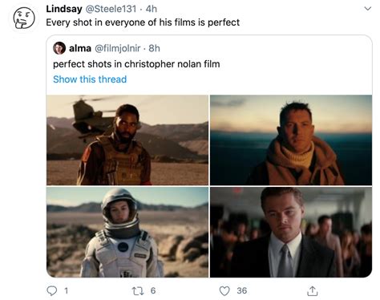Open the 8h quoted tweet timestamp
Screen dimensions: 380x300
(154, 48)
